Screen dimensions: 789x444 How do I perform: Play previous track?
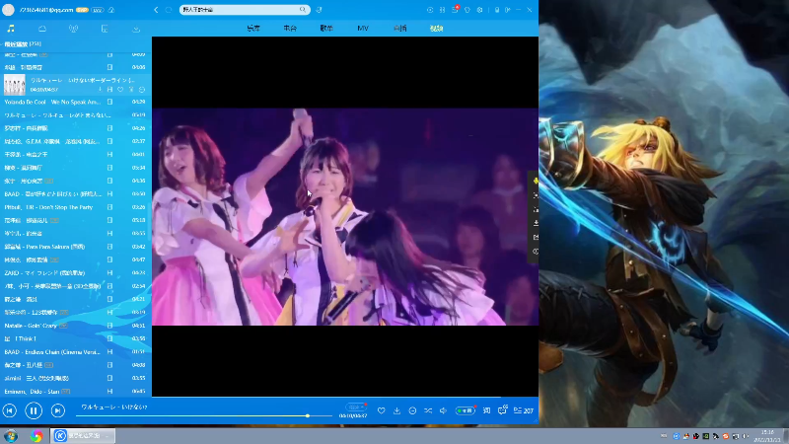coord(10,410)
